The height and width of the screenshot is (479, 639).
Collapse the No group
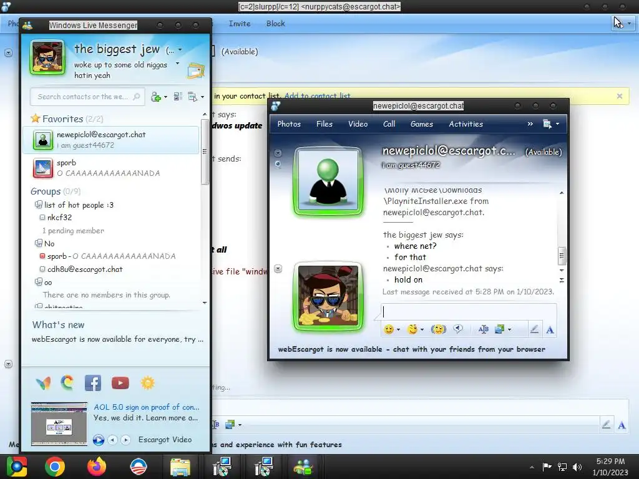tap(38, 243)
